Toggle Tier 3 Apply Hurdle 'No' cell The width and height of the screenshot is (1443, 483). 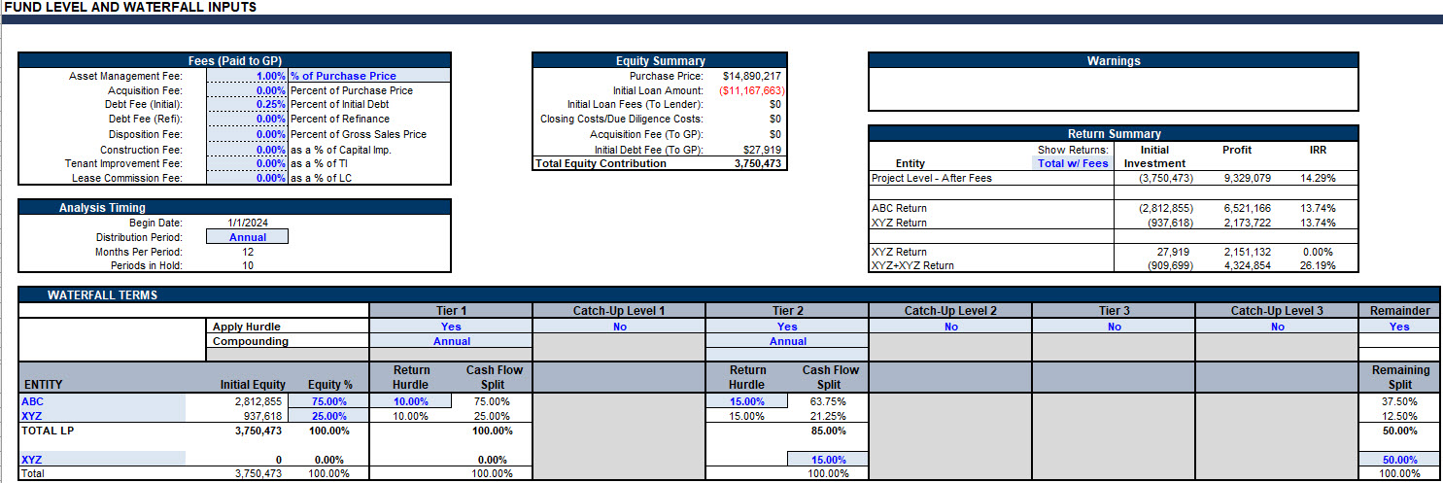click(x=1114, y=327)
